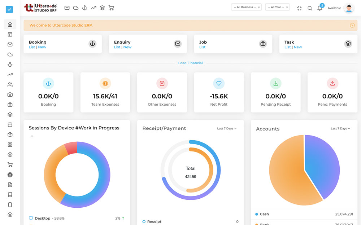Screen dimensions: 361x225
Task: Click the anchor icon in top toolbar
Action: click(84, 8)
